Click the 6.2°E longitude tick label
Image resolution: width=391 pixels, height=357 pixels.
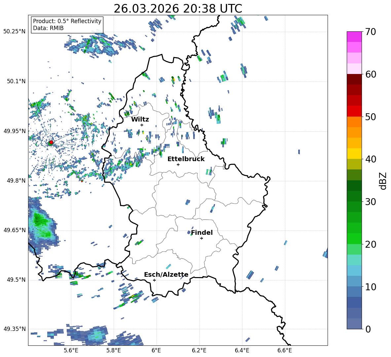[199, 350]
